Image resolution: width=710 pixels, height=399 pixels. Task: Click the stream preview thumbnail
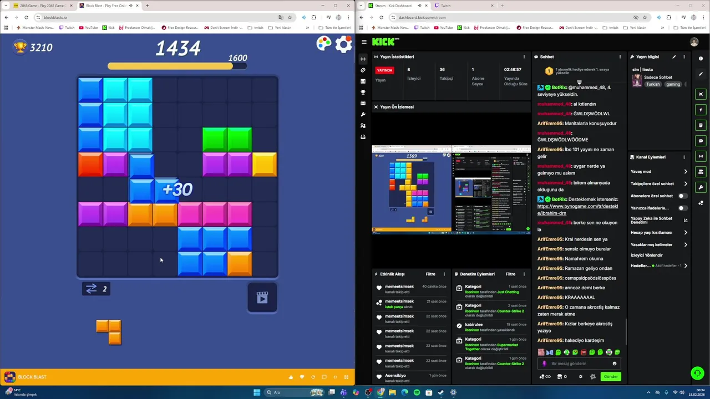click(451, 190)
